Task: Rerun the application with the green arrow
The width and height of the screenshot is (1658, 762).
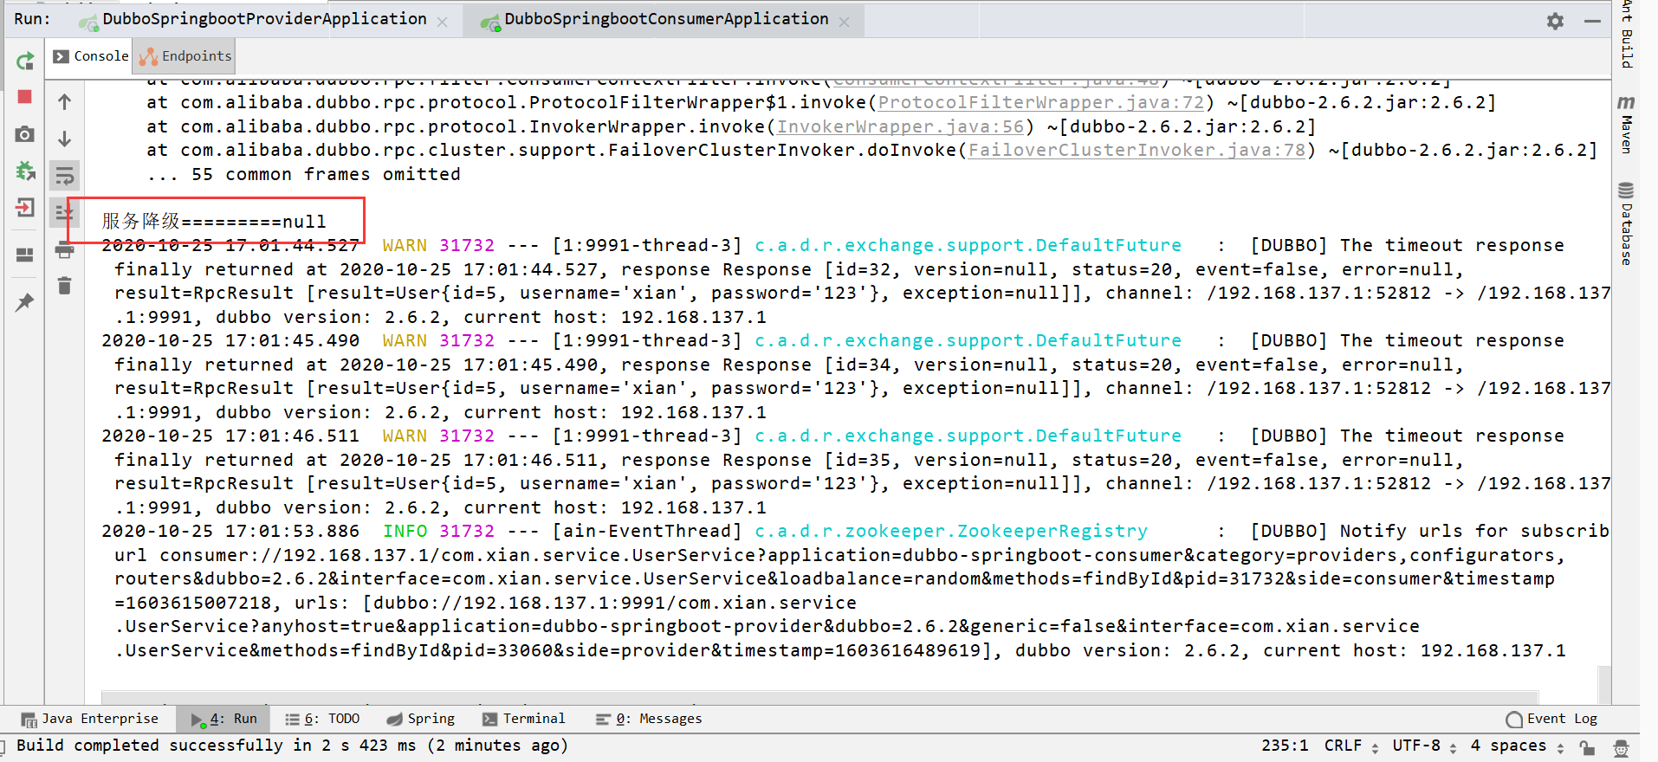Action: 25,61
